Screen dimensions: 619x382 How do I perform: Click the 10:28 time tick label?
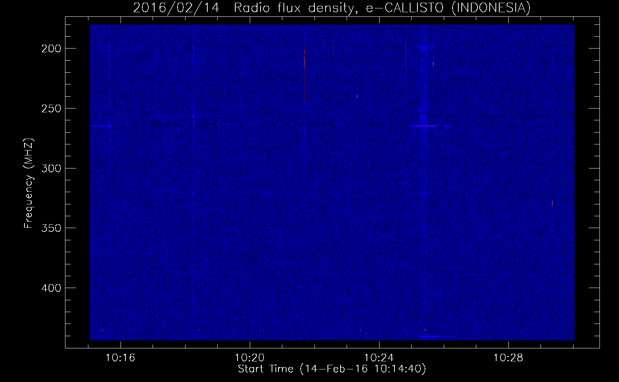pos(508,358)
